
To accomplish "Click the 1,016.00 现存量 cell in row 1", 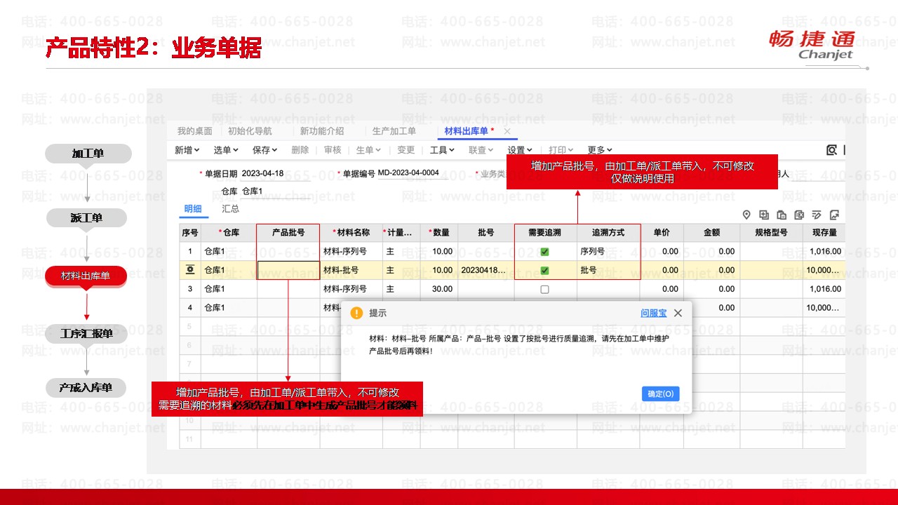I will tap(824, 251).
